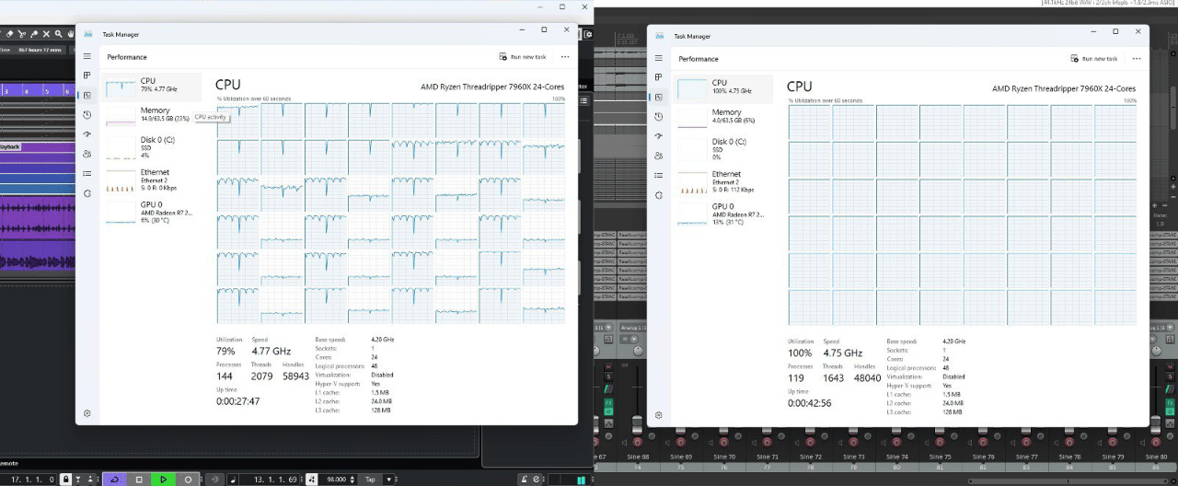Screen dimensions: 1178x486
Task: Select Disk 0 (C:) in right Task Manager
Action: (722, 148)
